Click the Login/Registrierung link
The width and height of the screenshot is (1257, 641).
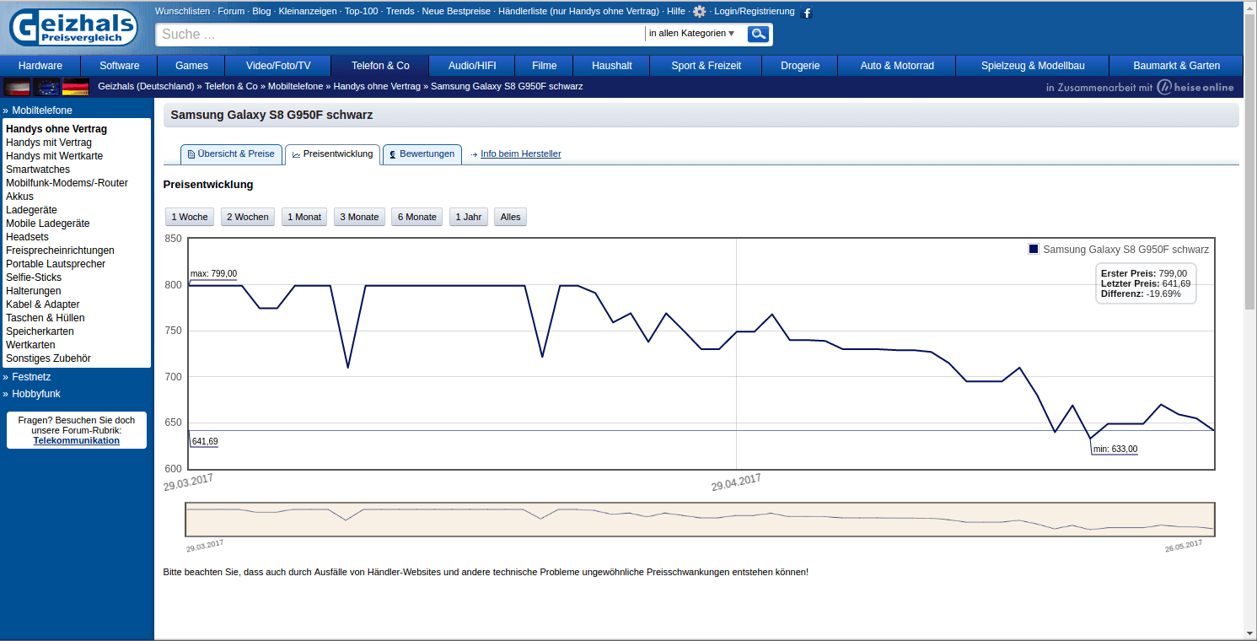coord(754,12)
